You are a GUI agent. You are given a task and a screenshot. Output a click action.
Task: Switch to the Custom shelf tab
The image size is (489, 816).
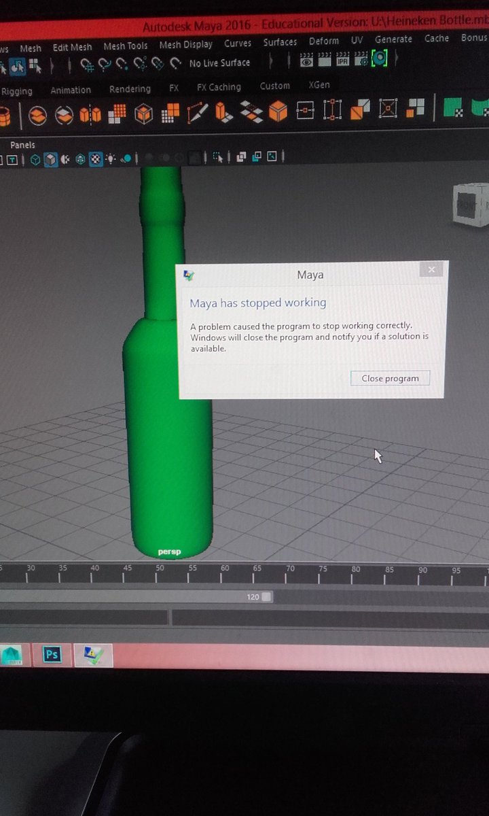point(274,86)
